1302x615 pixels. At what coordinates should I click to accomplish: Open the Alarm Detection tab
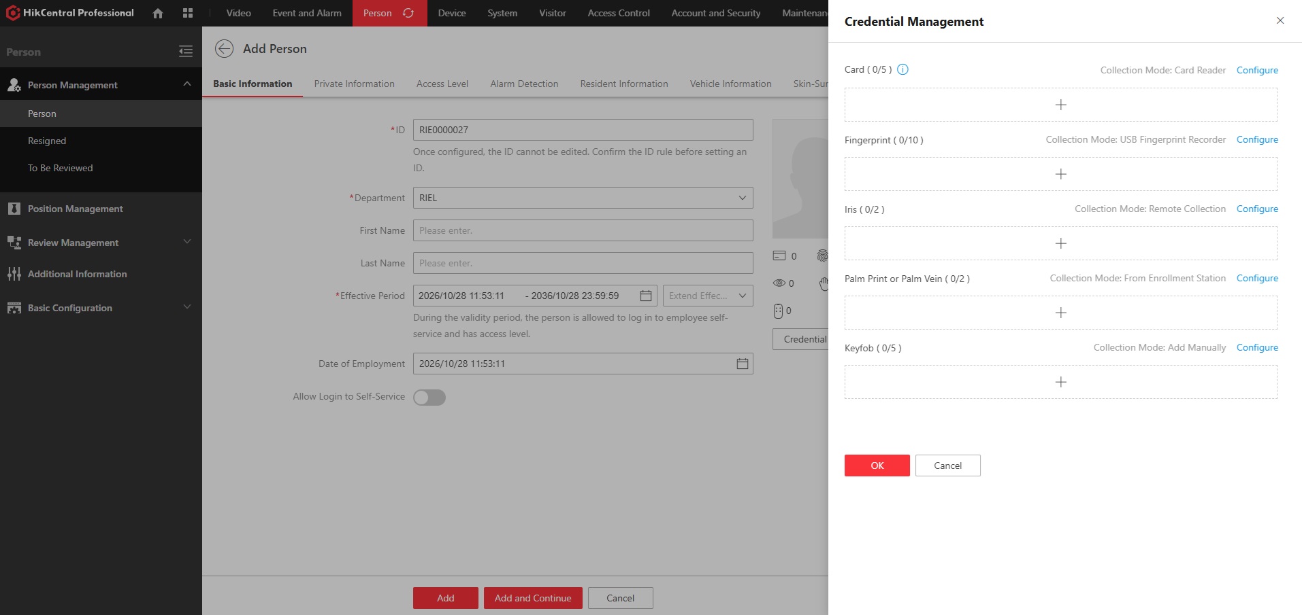524,84
